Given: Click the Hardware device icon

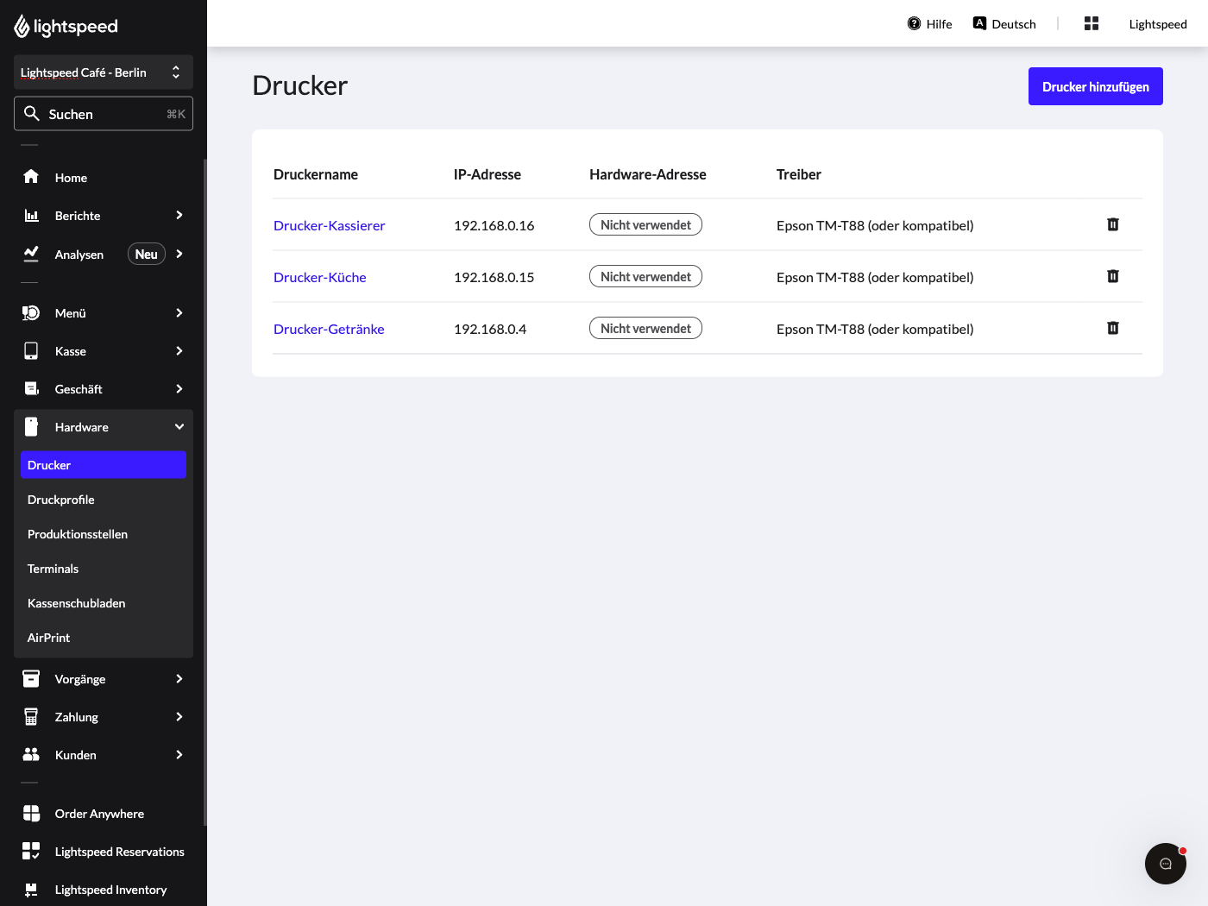Looking at the screenshot, I should [x=31, y=426].
